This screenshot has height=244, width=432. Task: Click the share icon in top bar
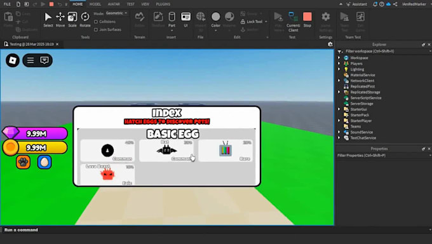(395, 4)
